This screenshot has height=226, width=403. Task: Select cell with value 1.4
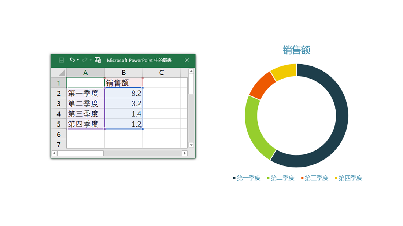(123, 114)
